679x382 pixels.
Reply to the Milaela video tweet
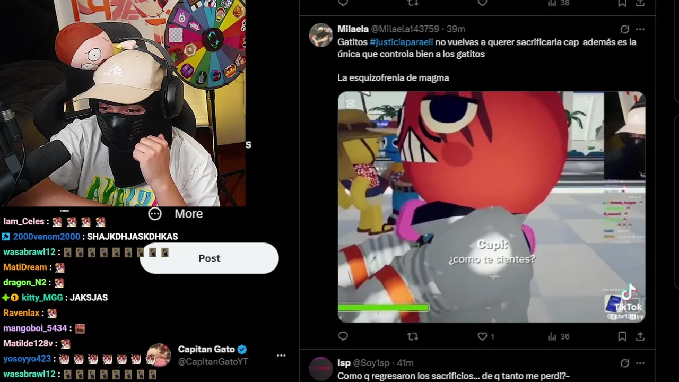tap(343, 336)
